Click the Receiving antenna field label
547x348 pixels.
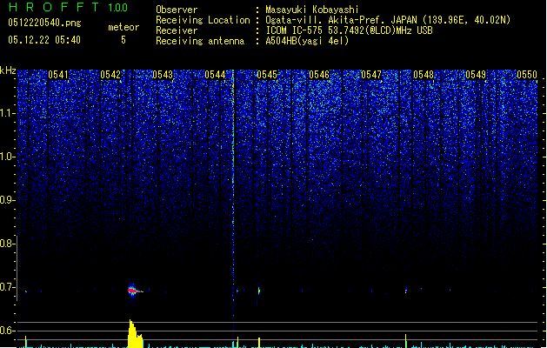(200, 41)
